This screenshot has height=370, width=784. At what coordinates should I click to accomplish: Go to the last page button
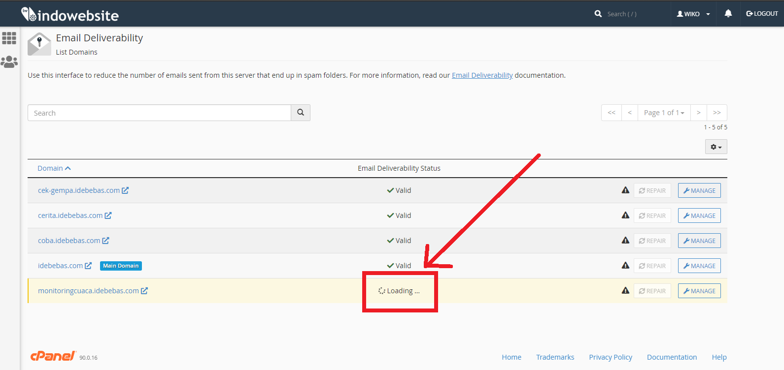pyautogui.click(x=716, y=113)
